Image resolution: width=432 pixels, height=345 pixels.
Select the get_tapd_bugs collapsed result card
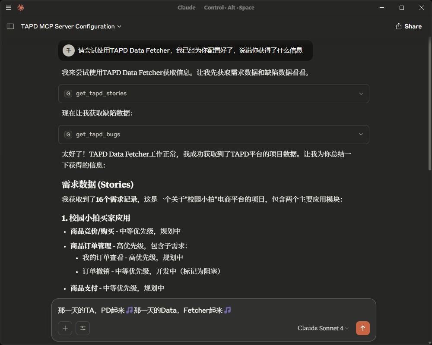point(214,135)
